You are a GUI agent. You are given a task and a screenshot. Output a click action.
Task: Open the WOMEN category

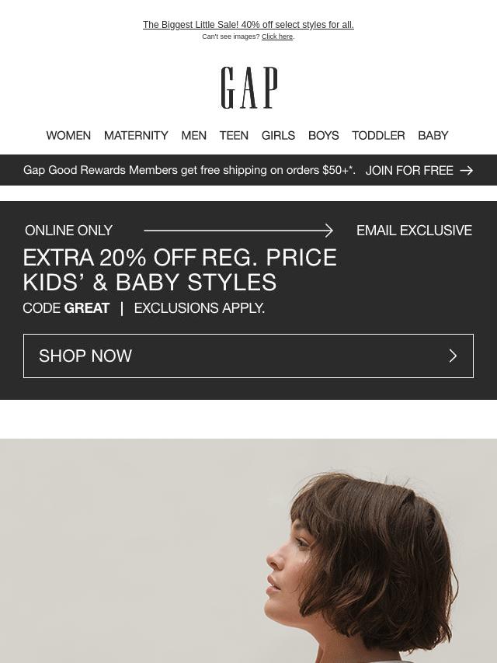click(x=68, y=135)
